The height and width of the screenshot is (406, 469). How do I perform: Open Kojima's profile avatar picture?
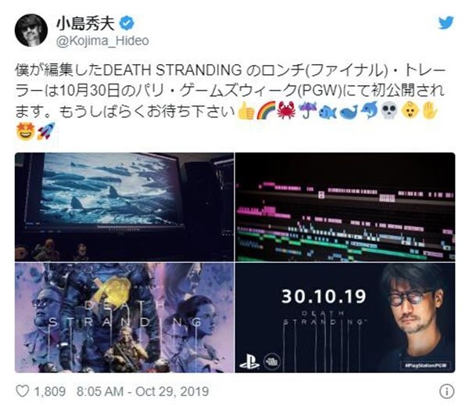click(x=31, y=30)
